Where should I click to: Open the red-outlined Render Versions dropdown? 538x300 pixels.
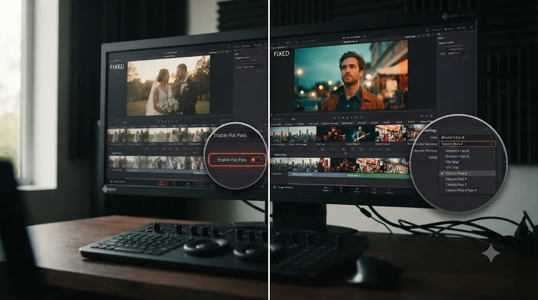(467, 144)
